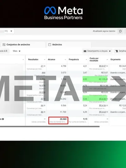
Task: Click the Detalhamento breakdown icon
Action: click(x=117, y=51)
